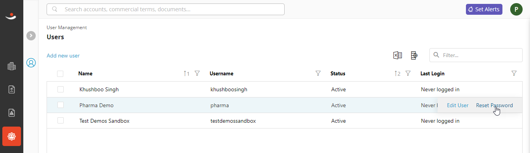Sort by the Last Login column header
This screenshot has height=153, width=530.
pyautogui.click(x=433, y=73)
